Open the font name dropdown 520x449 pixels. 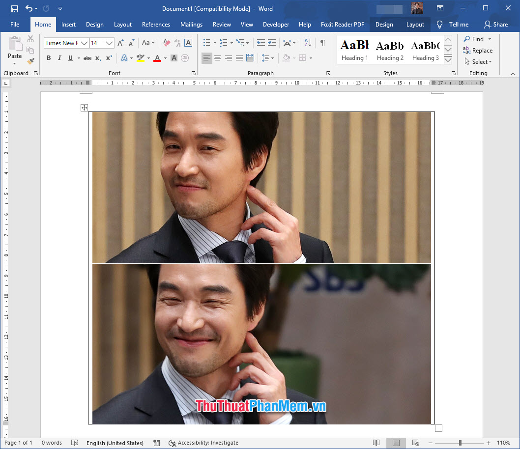[x=85, y=43]
